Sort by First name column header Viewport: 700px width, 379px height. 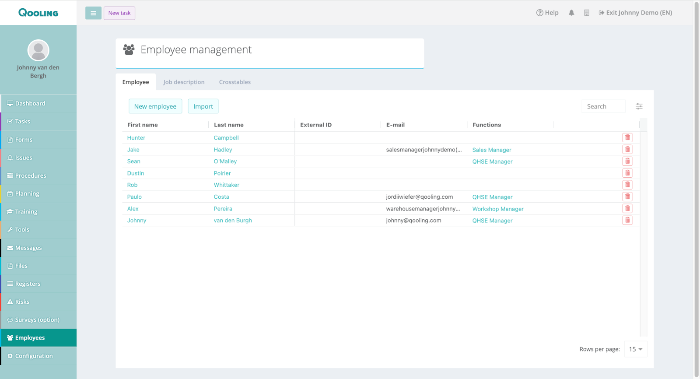[x=143, y=125]
